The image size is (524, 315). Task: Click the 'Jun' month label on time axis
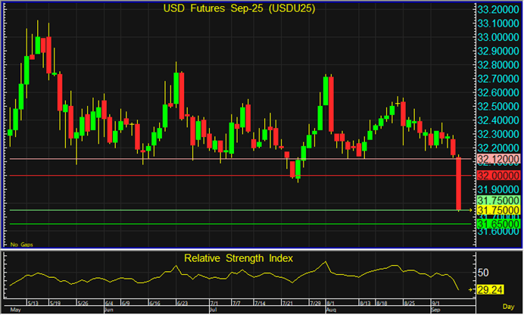108,310
